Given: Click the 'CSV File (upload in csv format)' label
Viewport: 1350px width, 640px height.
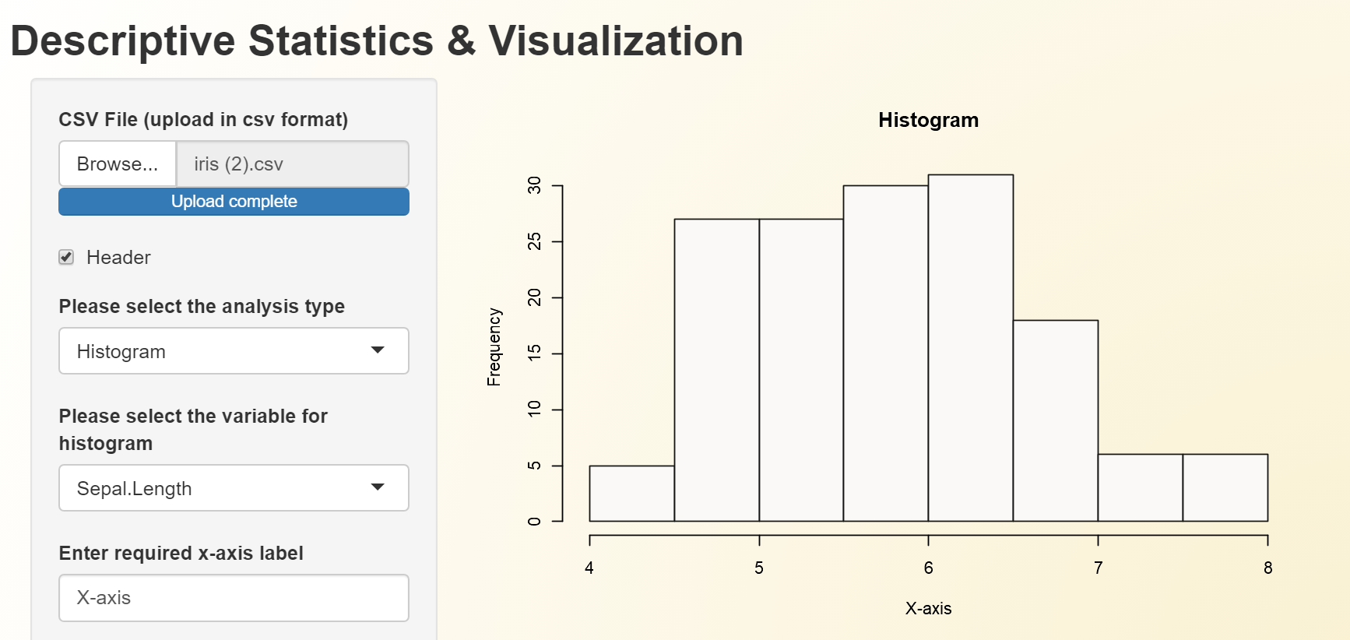Looking at the screenshot, I should [x=203, y=119].
